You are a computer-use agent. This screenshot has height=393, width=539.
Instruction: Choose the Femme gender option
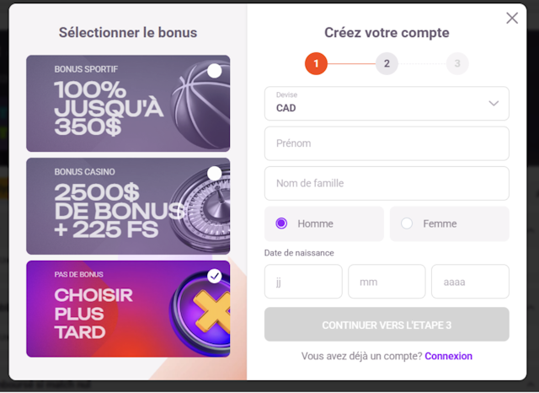[408, 223]
